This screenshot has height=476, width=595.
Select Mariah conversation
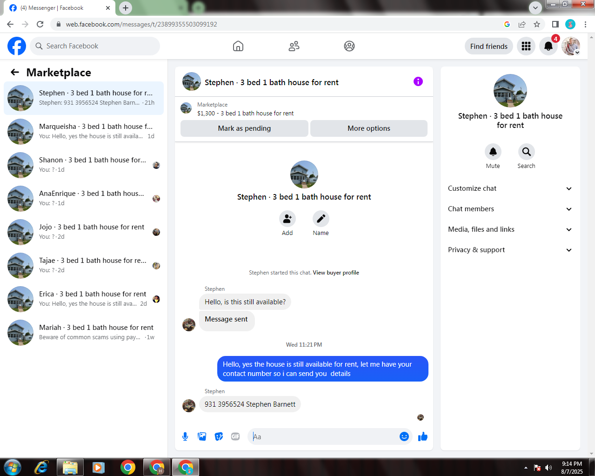[84, 333]
